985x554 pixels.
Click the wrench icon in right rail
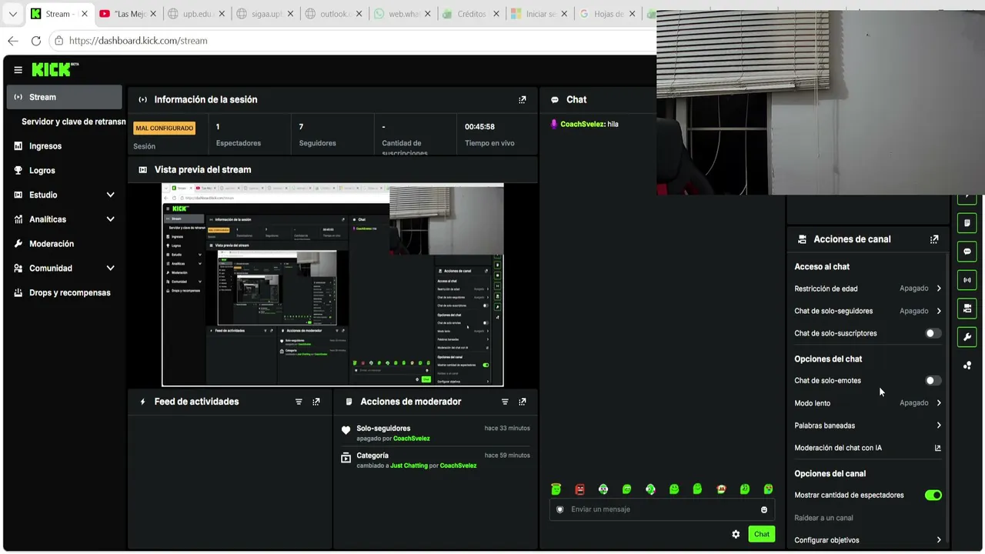(x=967, y=337)
